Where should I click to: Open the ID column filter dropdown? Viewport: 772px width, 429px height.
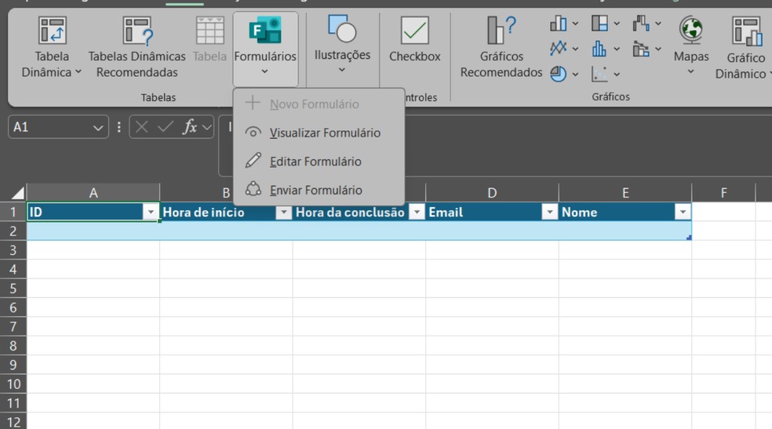(151, 212)
